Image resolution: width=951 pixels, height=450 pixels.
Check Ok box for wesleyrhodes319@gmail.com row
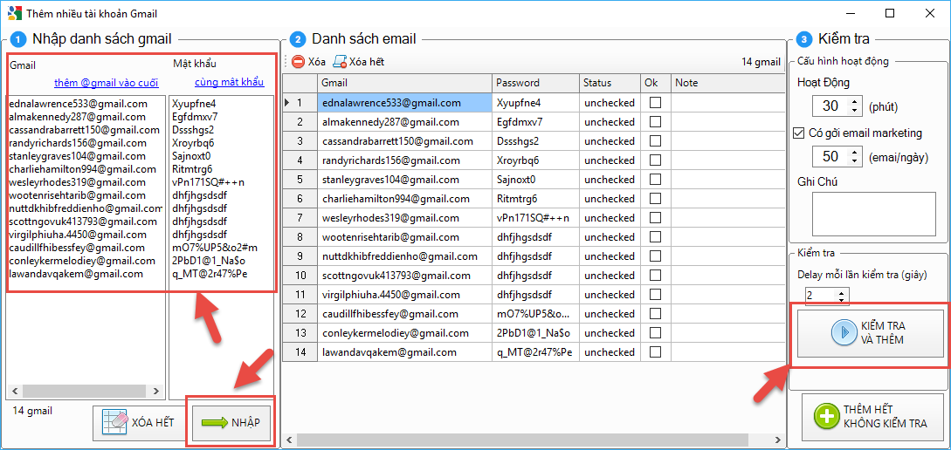click(x=655, y=218)
